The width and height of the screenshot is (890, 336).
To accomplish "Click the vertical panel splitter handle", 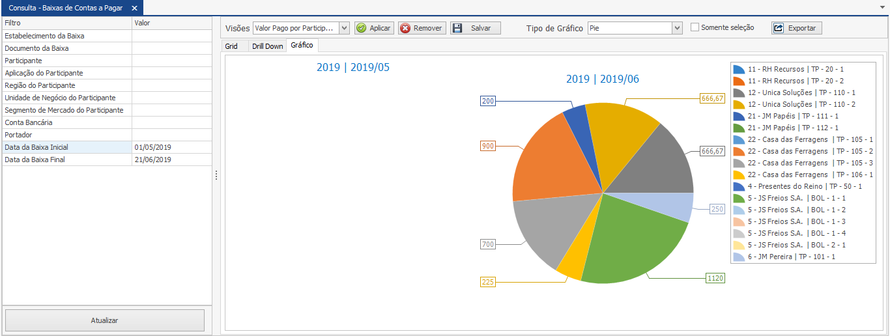I will tap(216, 175).
